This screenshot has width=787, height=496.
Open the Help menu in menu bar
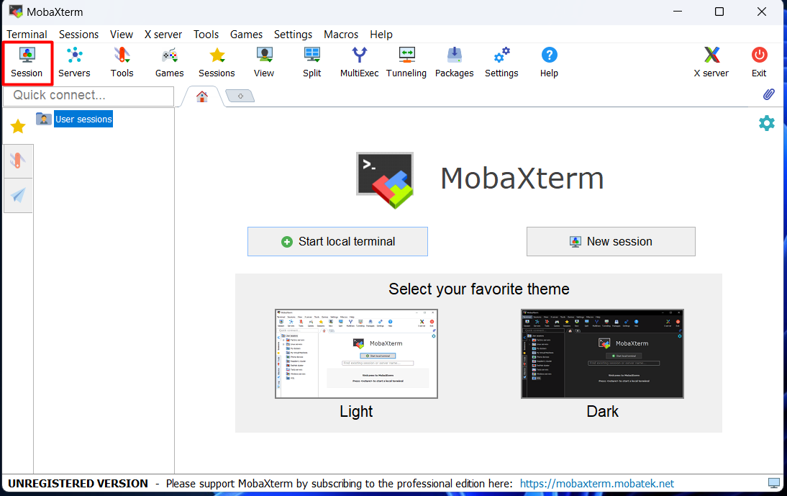381,34
